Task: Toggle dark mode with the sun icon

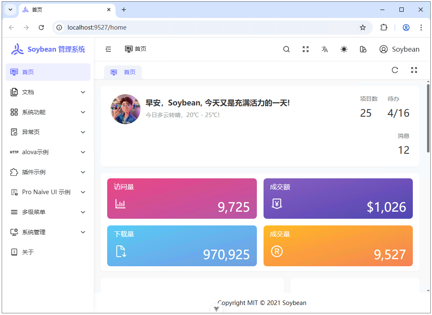Action: (x=344, y=49)
